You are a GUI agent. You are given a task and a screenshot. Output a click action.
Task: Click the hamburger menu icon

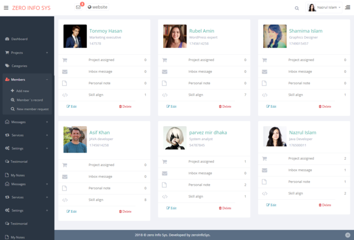[x=6, y=8]
